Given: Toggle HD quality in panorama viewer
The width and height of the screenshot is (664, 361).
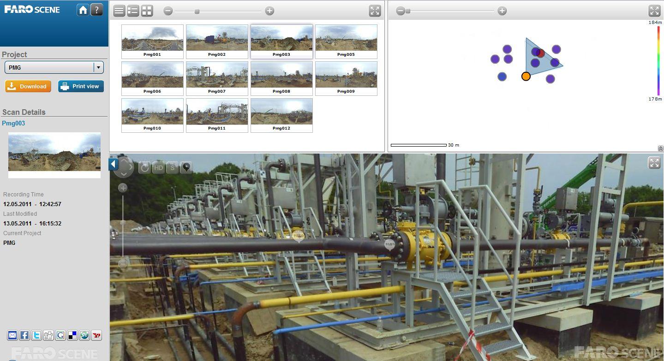Looking at the screenshot, I should click(158, 167).
